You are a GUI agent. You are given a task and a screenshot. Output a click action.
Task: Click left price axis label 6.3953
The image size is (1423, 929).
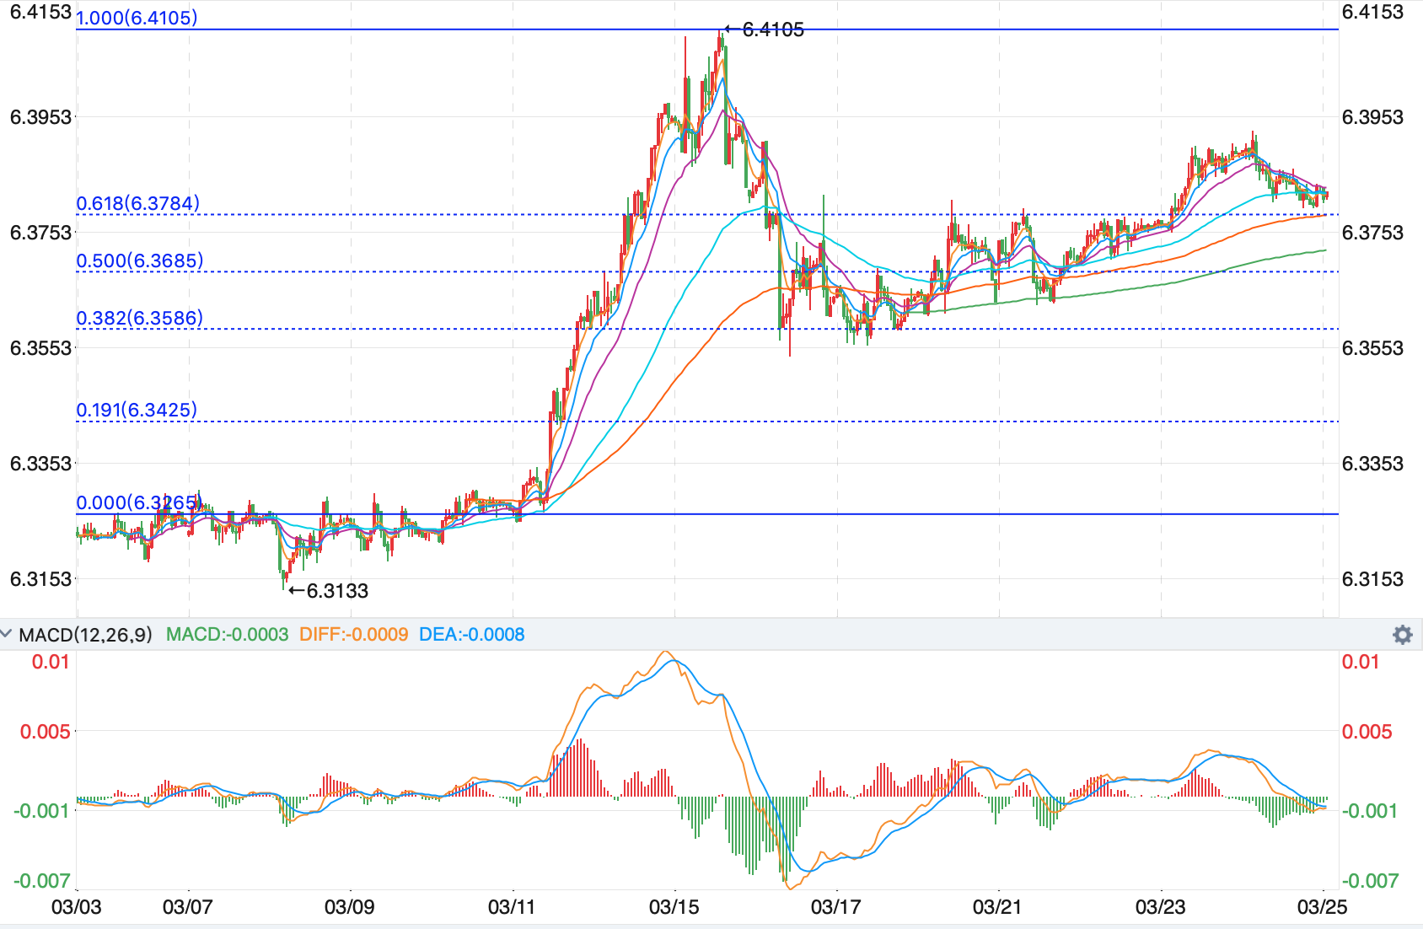coord(40,117)
